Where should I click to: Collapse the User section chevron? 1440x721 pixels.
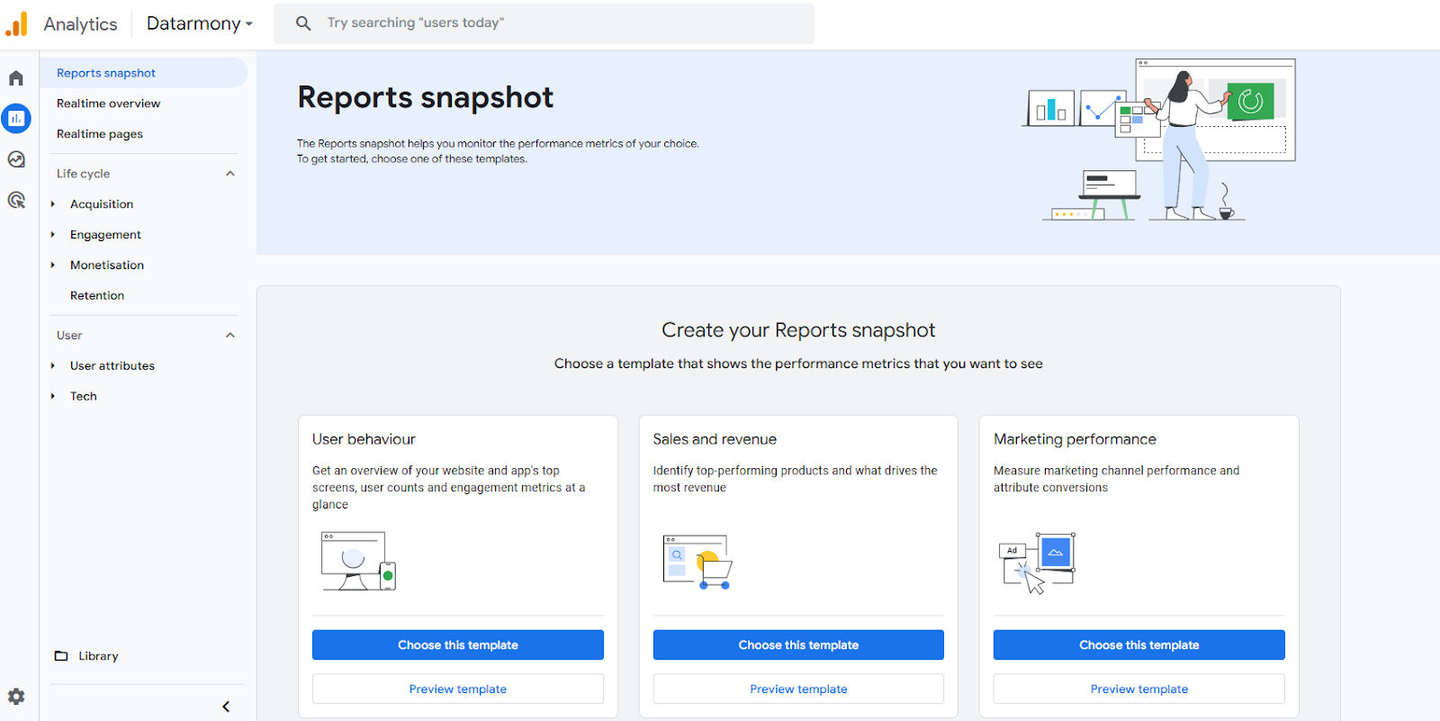[230, 336]
